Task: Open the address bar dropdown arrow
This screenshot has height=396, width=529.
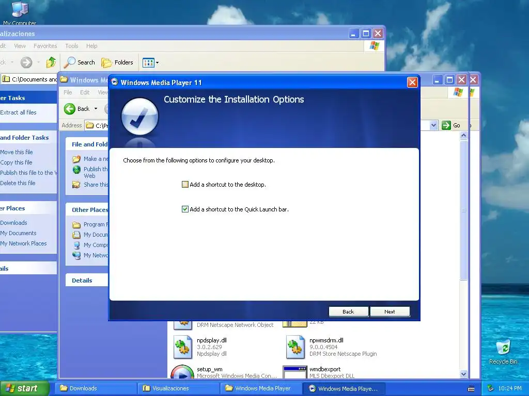Action: click(x=433, y=125)
